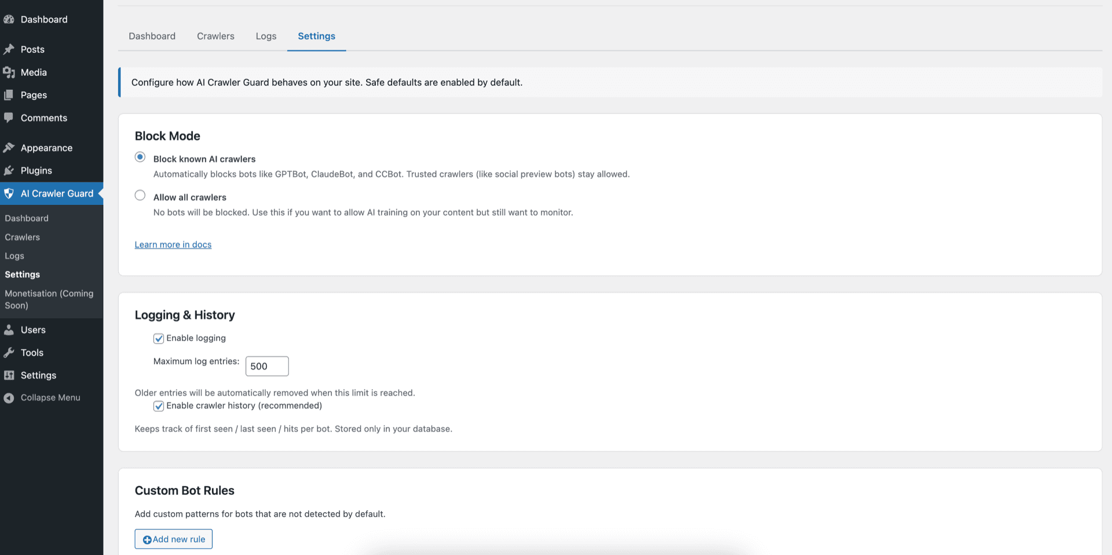Open Monetisation (Coming Soon) in sidebar

[49, 299]
